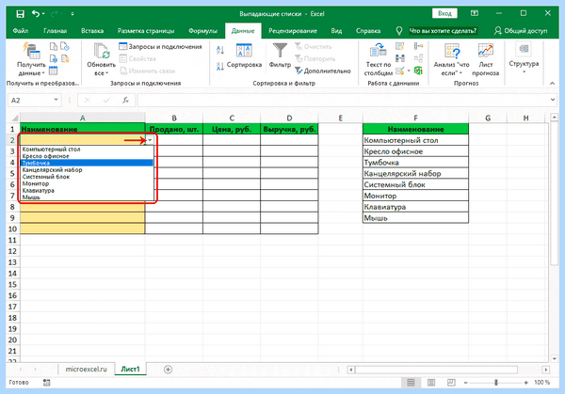Collapse the ribbon with the chevron
The width and height of the screenshot is (565, 394).
tap(552, 83)
